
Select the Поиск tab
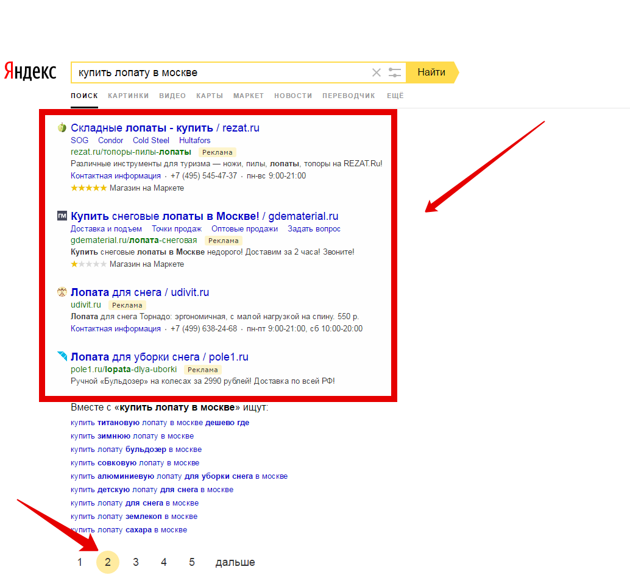[x=84, y=96]
